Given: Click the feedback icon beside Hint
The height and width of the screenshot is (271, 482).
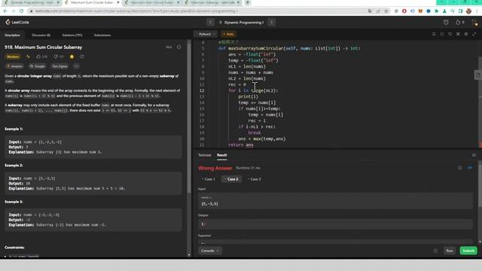Looking at the screenshot, I should [x=179, y=47].
